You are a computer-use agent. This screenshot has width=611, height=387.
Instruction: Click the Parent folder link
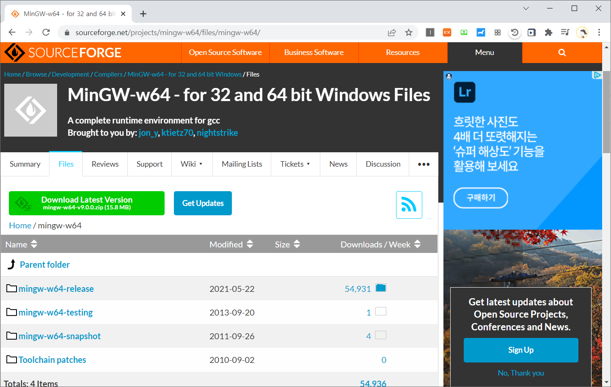(45, 264)
